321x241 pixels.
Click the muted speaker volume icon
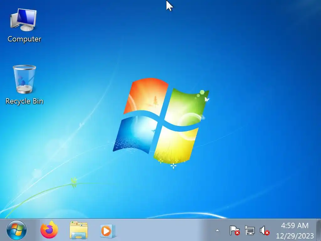265,231
